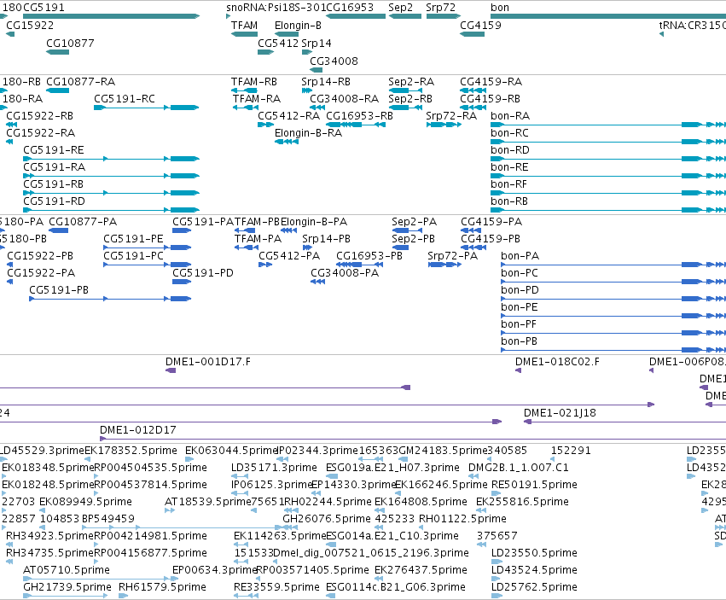This screenshot has width=726, height=600.
Task: Select transcript CG5191-RC label
Action: click(x=125, y=99)
